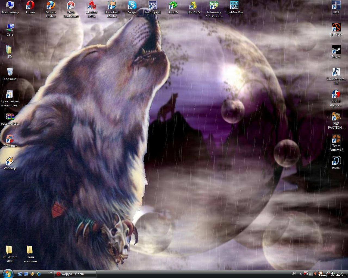Click the Alcohol 120% desktop icon

(91, 9)
